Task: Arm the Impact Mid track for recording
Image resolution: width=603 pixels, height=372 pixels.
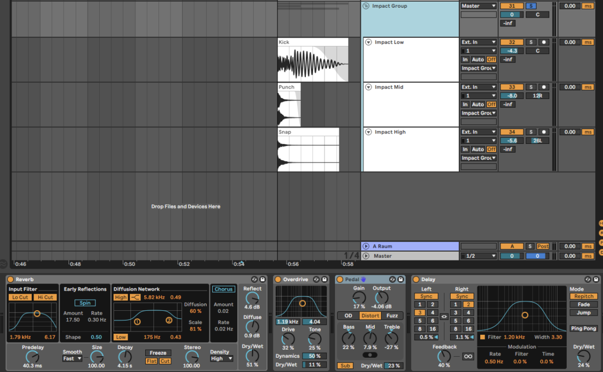Action: (x=543, y=87)
